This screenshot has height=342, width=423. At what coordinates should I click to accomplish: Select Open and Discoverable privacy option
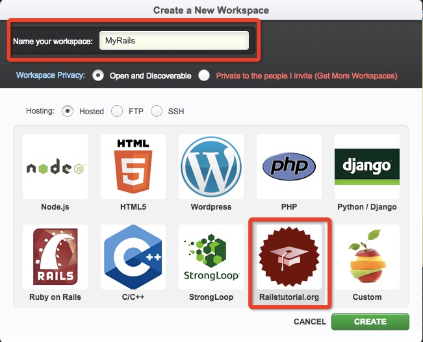pyautogui.click(x=98, y=75)
